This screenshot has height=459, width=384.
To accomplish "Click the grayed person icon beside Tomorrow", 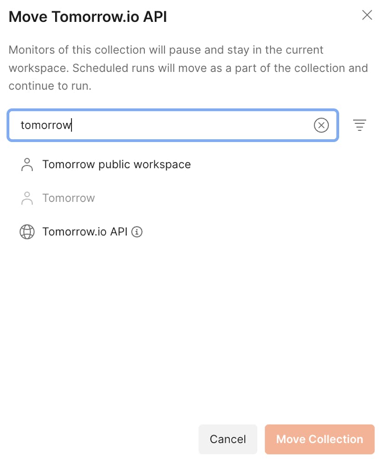I will [27, 198].
